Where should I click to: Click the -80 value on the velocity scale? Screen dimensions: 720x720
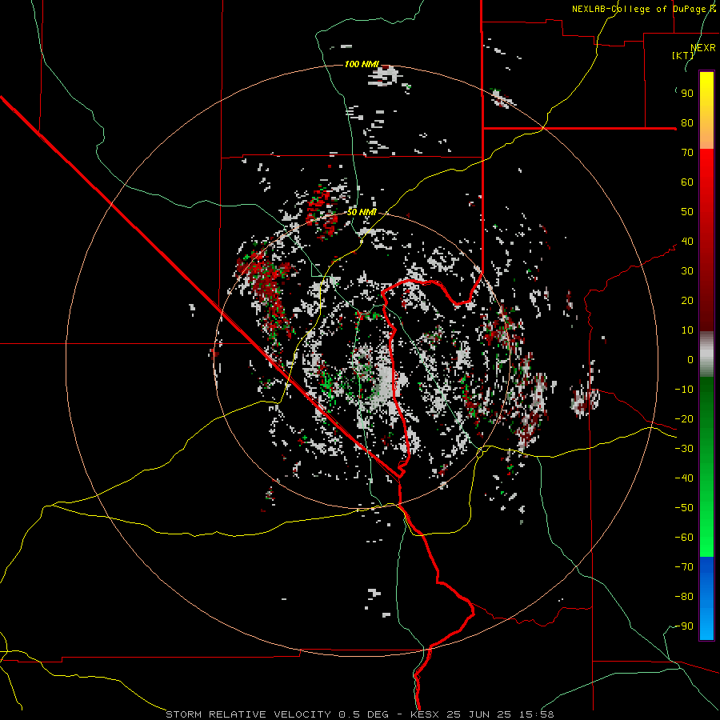684,597
